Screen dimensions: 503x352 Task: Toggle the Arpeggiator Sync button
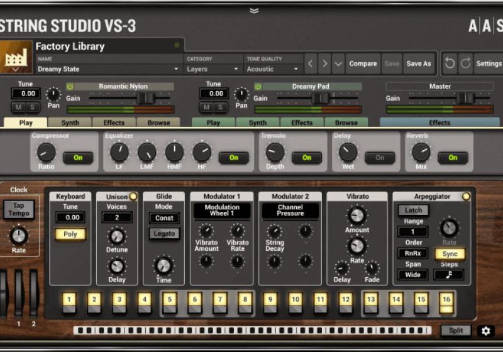pyautogui.click(x=450, y=254)
